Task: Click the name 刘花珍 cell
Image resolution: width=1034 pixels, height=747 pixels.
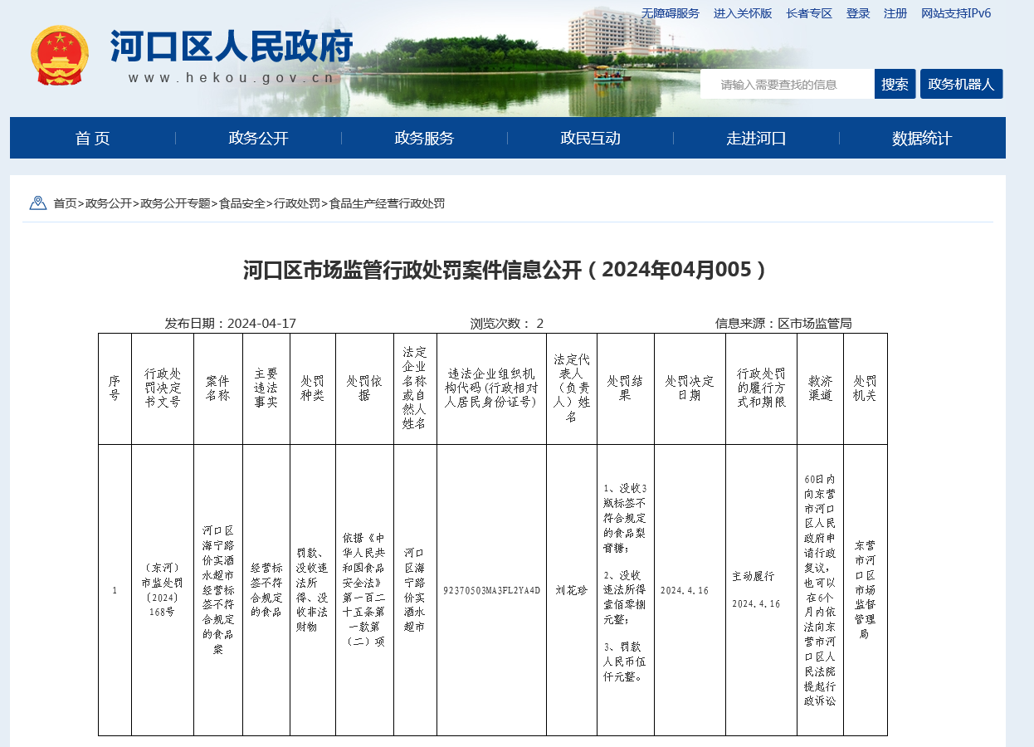Action: coord(572,590)
